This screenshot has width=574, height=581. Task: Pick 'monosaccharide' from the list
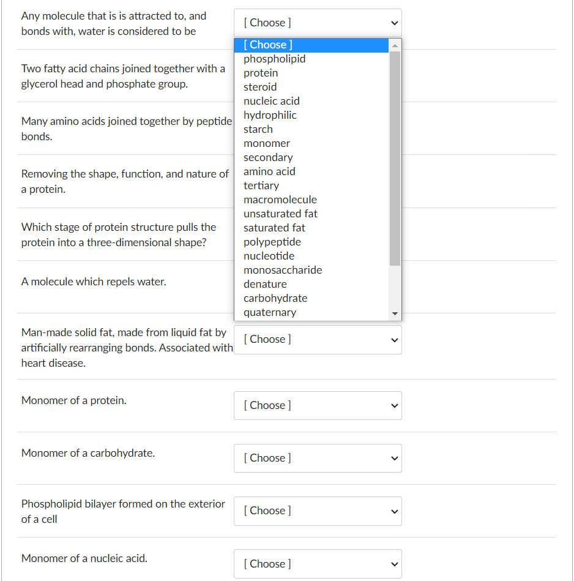[x=311, y=270]
